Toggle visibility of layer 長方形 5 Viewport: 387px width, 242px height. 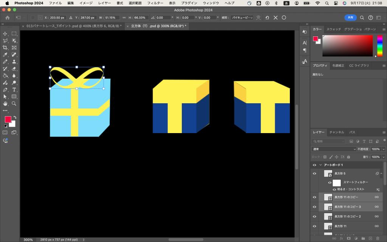[x=314, y=174]
